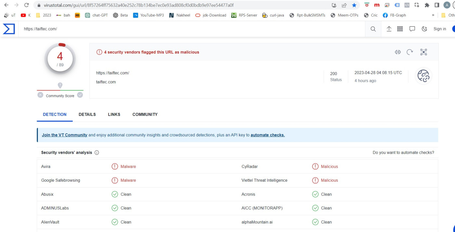Image resolution: width=455 pixels, height=232 pixels.
Task: Open the Beta bookmark
Action: 120,15
